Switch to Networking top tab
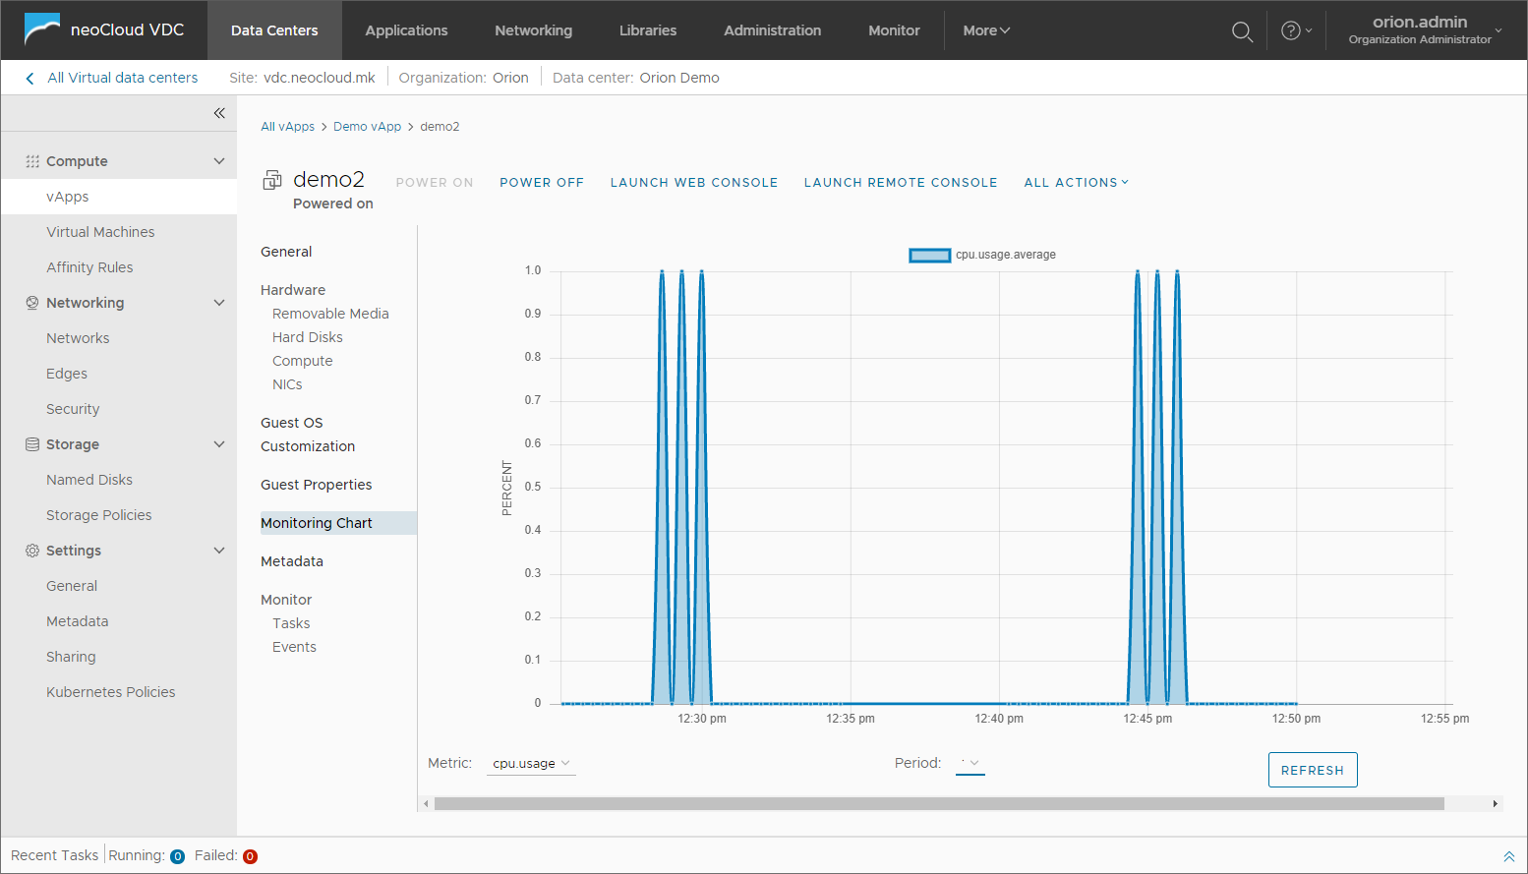The image size is (1528, 874). click(533, 30)
